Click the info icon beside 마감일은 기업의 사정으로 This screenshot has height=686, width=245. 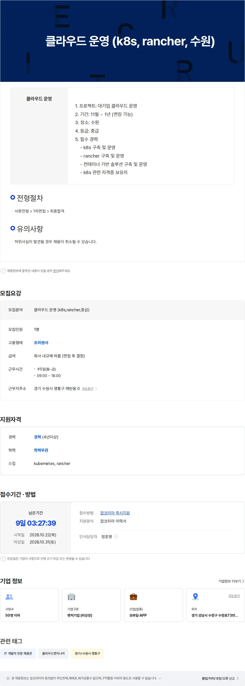3,559
